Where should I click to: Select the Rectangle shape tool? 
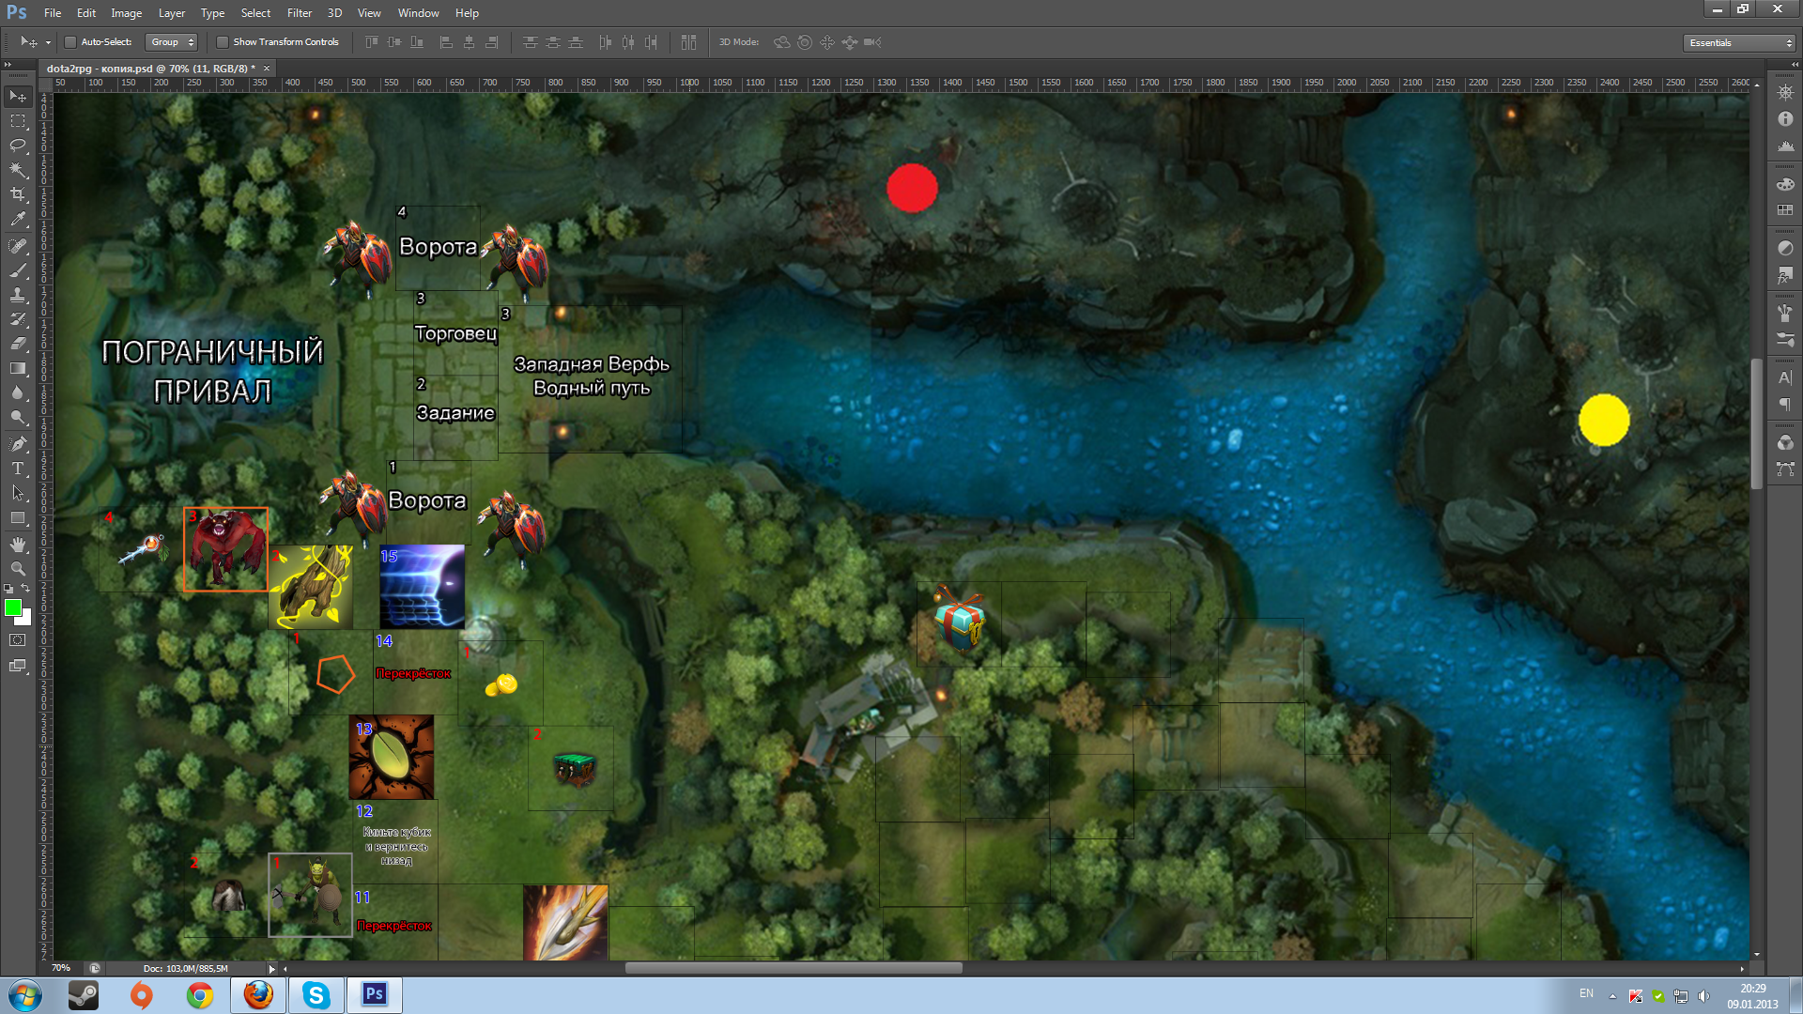18,517
